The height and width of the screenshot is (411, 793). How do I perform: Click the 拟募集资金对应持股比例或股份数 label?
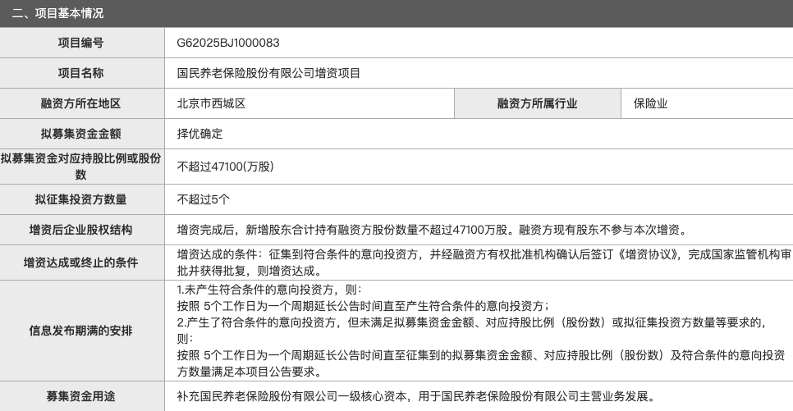pyautogui.click(x=81, y=167)
